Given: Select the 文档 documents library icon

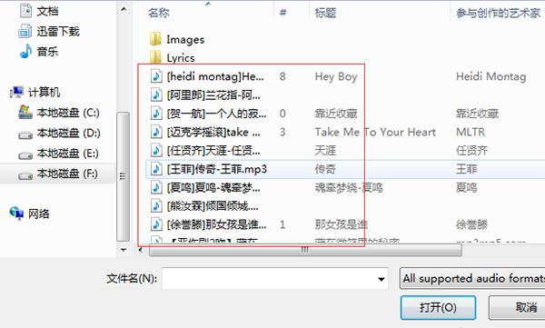Looking at the screenshot, I should coord(25,11).
